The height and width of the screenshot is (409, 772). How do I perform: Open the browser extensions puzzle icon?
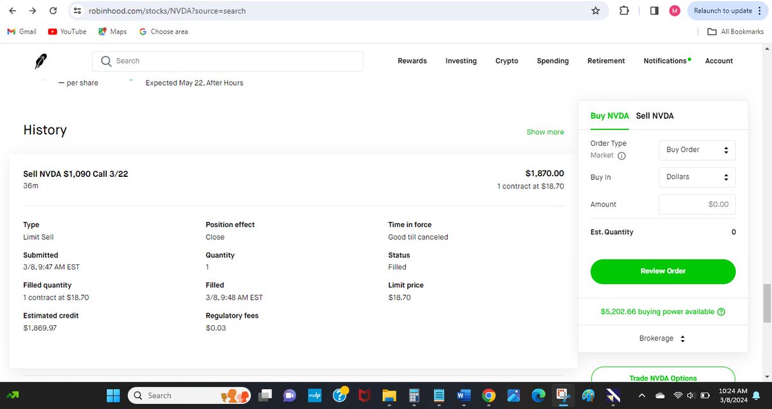point(624,11)
